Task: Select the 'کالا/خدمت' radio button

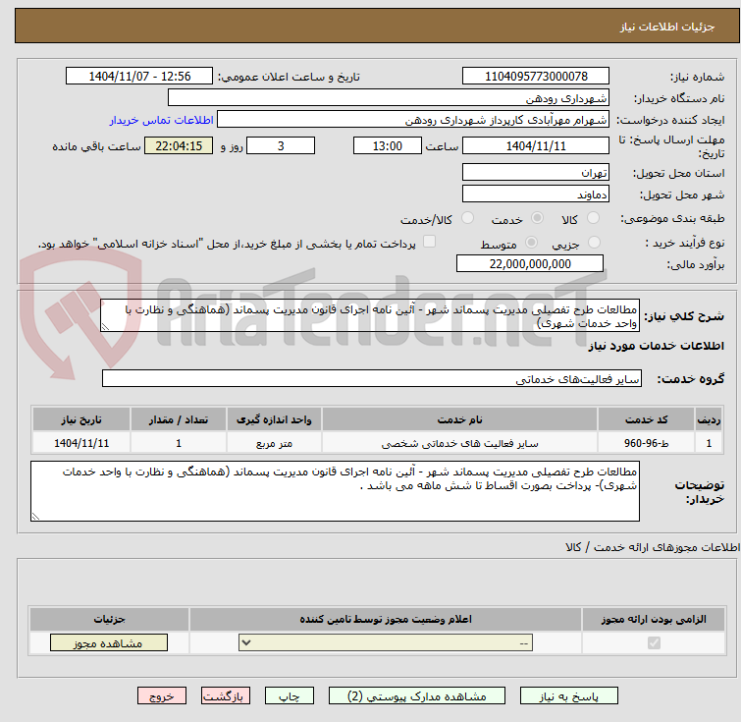Action: [467, 218]
